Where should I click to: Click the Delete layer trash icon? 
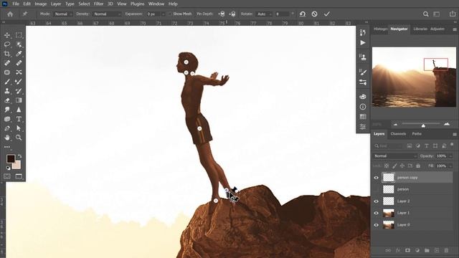click(446, 250)
